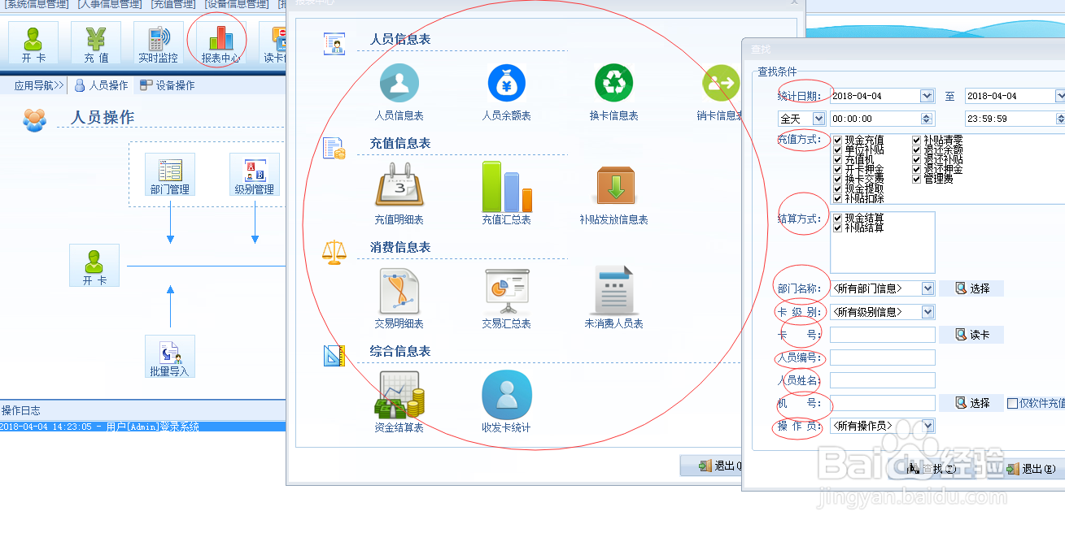
Task: Expand the 操作员 dropdown
Action: pos(928,426)
